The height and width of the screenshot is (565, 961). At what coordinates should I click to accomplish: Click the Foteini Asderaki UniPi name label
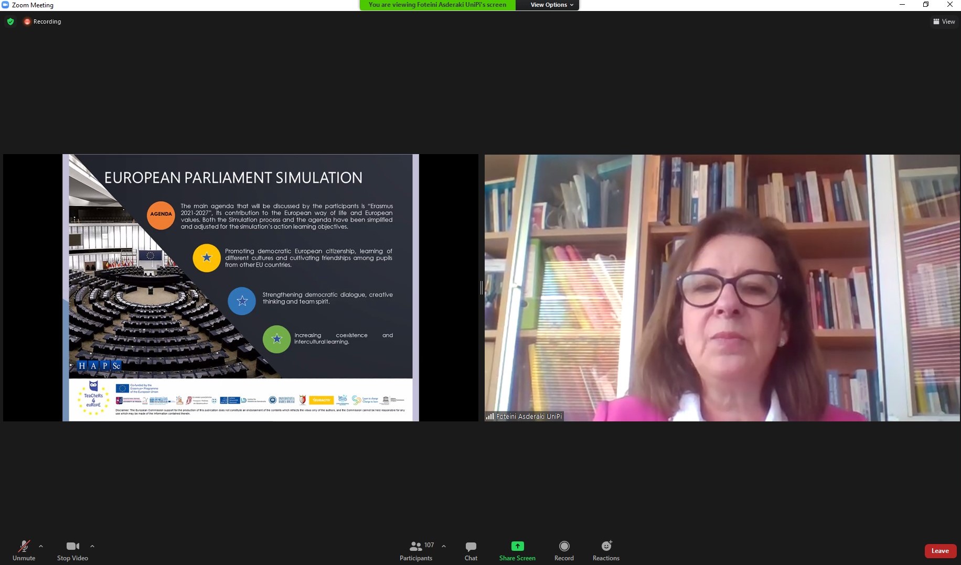click(x=525, y=417)
